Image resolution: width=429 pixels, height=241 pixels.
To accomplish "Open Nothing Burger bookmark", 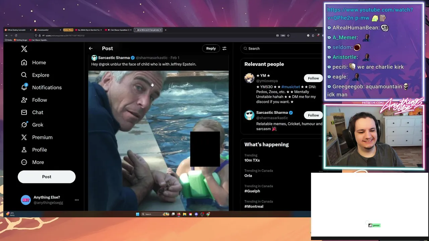I will 21,40.
